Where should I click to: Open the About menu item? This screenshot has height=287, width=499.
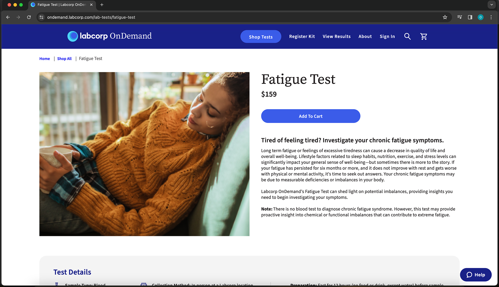(x=365, y=36)
